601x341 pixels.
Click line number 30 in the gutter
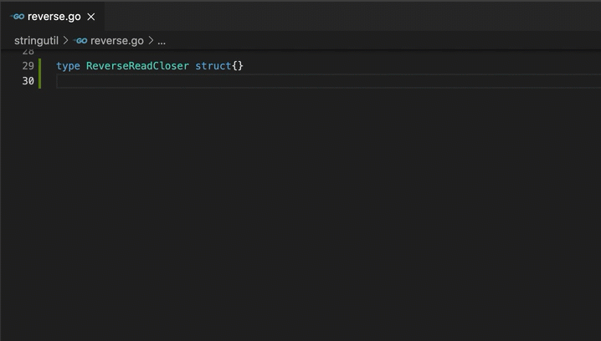coord(28,81)
